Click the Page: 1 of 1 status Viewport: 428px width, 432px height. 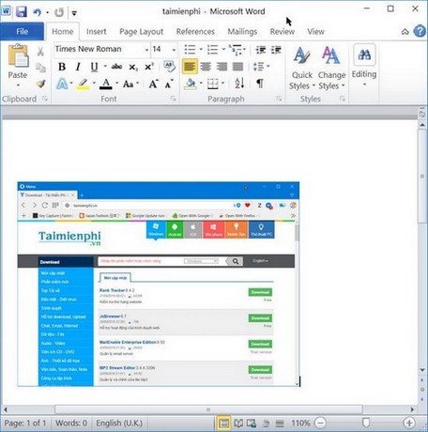(x=25, y=424)
